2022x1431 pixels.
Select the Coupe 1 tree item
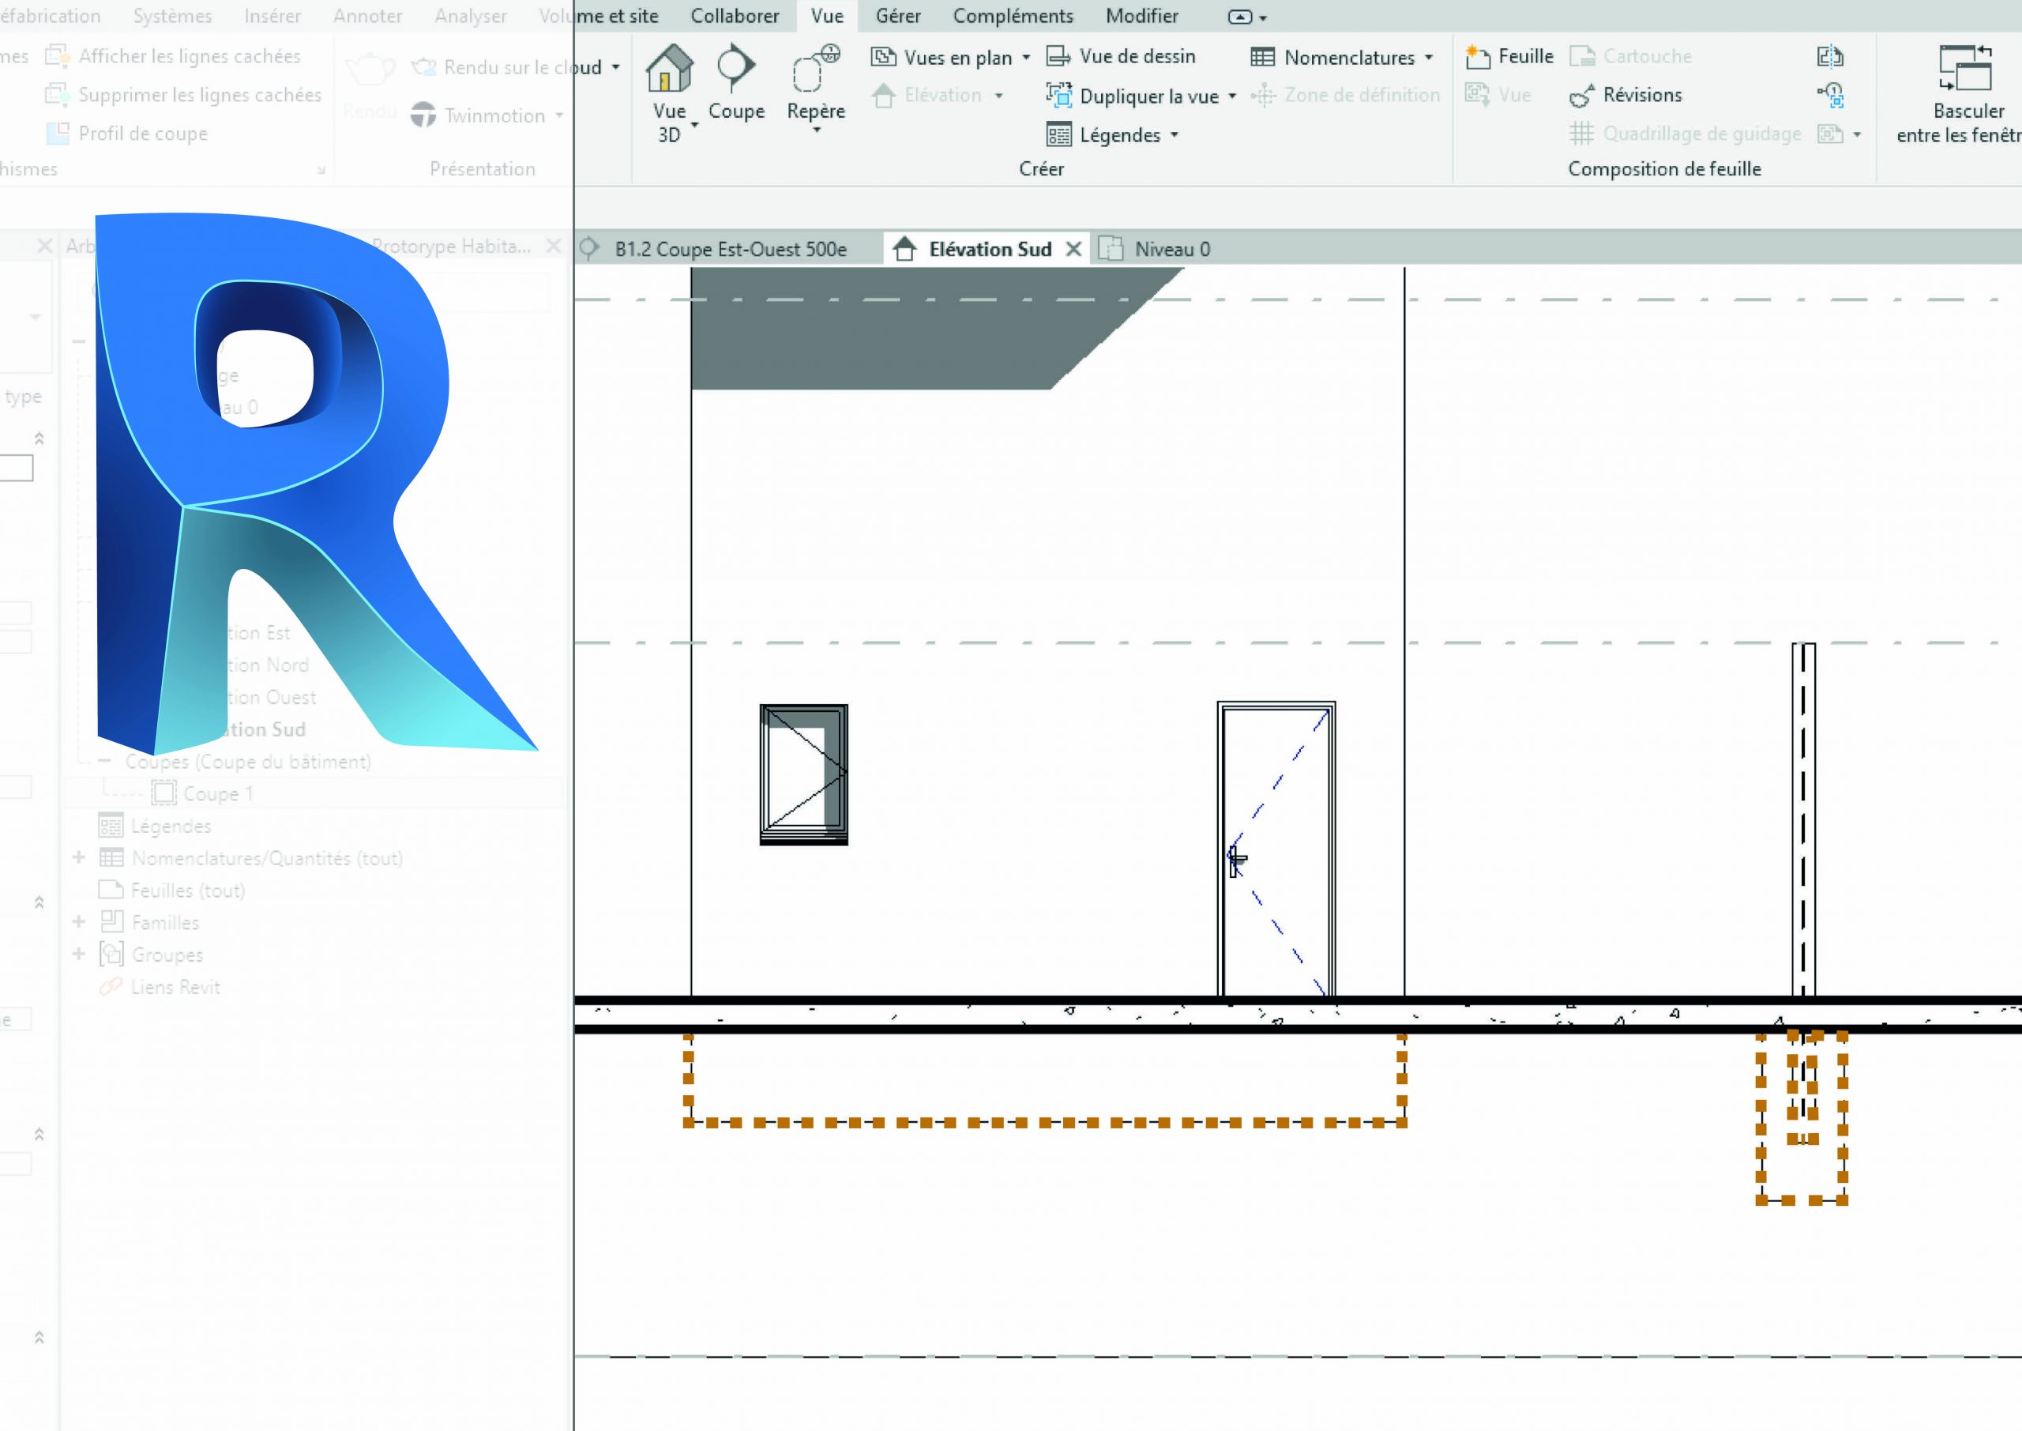coord(217,794)
